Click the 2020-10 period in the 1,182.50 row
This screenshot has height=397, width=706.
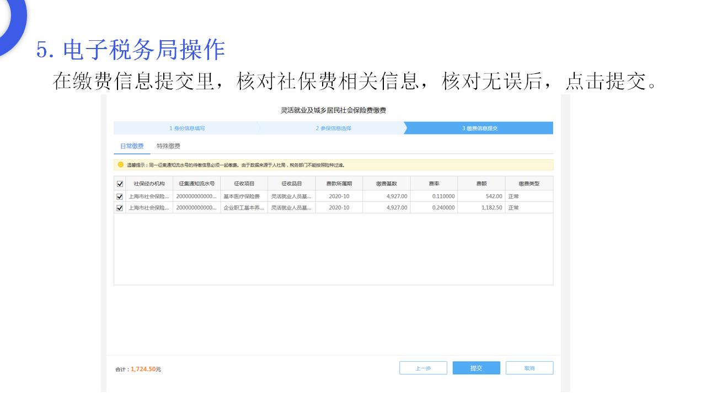point(339,208)
